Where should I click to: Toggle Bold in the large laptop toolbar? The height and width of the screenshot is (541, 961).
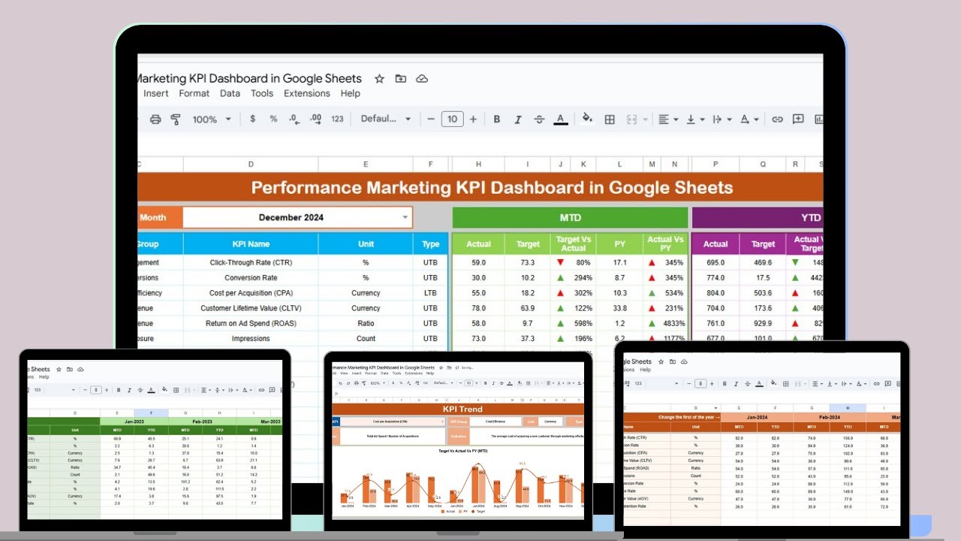pyautogui.click(x=497, y=119)
